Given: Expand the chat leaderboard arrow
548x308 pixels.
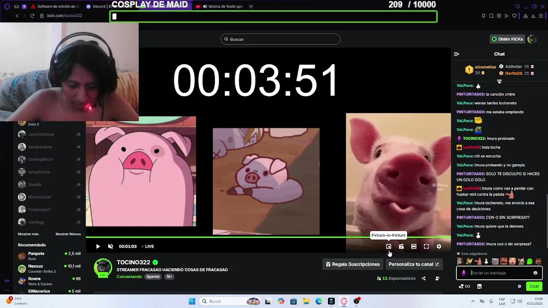Looking at the screenshot, I should click(499, 81).
